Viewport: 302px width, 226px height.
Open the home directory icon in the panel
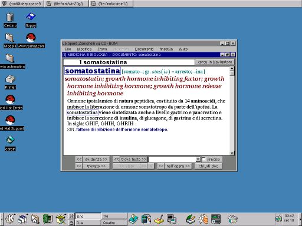[x=35, y=219]
